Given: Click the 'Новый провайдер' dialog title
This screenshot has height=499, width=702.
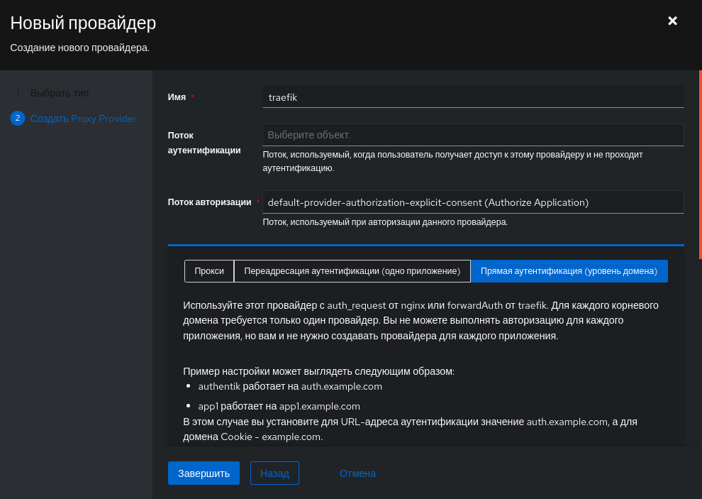Looking at the screenshot, I should pos(83,23).
